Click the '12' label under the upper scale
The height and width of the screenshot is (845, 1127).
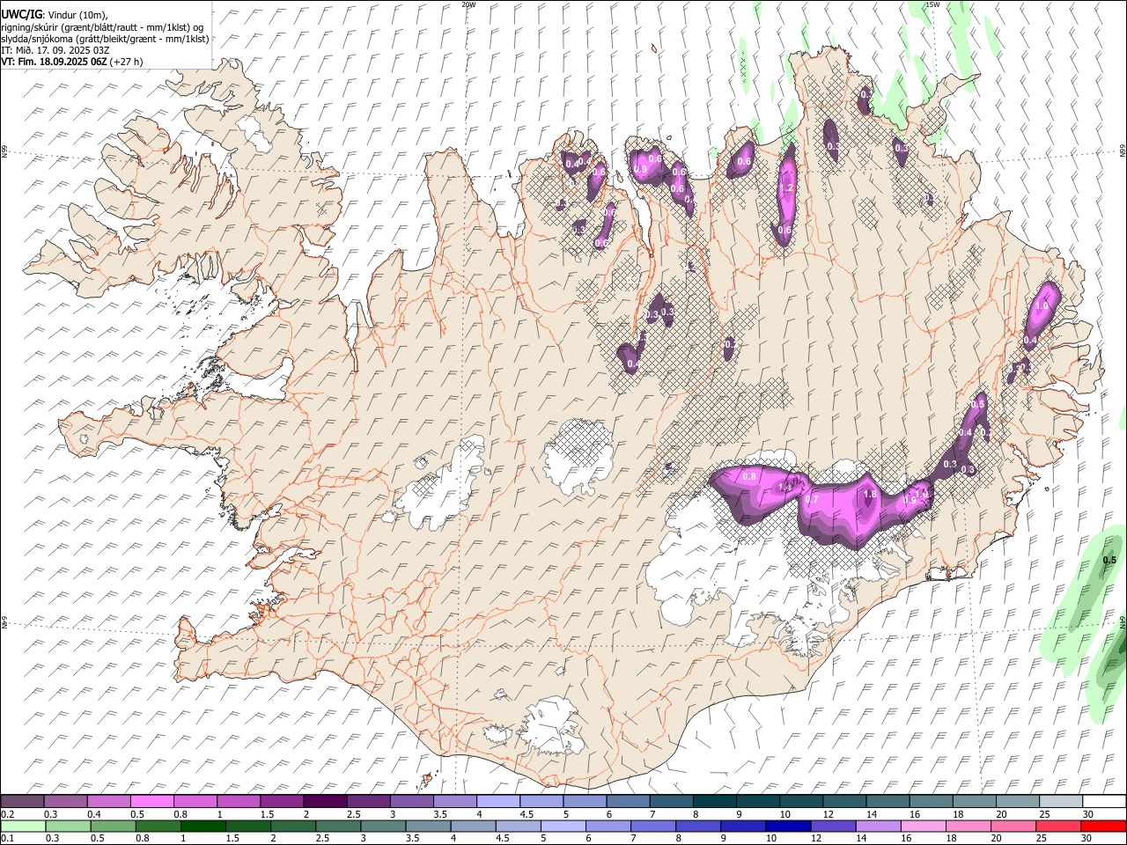[829, 814]
